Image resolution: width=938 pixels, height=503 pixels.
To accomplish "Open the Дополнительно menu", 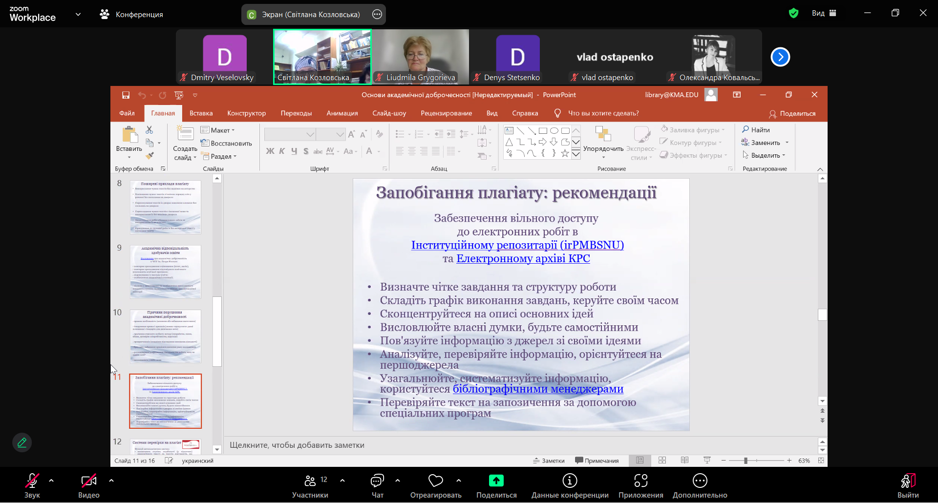I will click(700, 486).
